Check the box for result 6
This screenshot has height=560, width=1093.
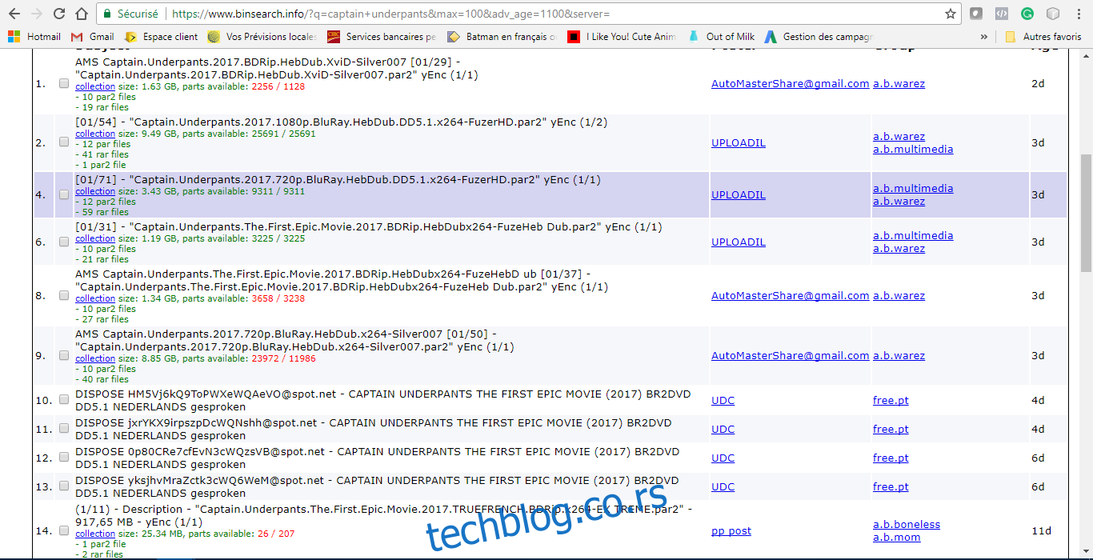[64, 242]
